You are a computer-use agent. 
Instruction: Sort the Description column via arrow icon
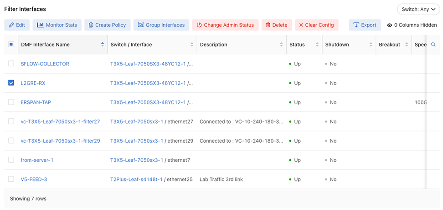point(280,45)
